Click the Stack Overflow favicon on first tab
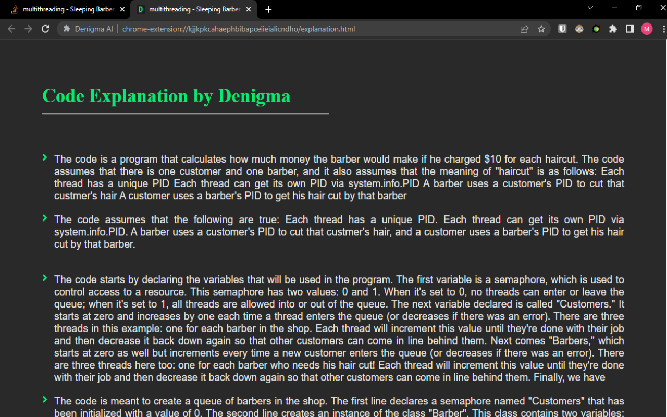This screenshot has height=417, width=667. pyautogui.click(x=15, y=9)
